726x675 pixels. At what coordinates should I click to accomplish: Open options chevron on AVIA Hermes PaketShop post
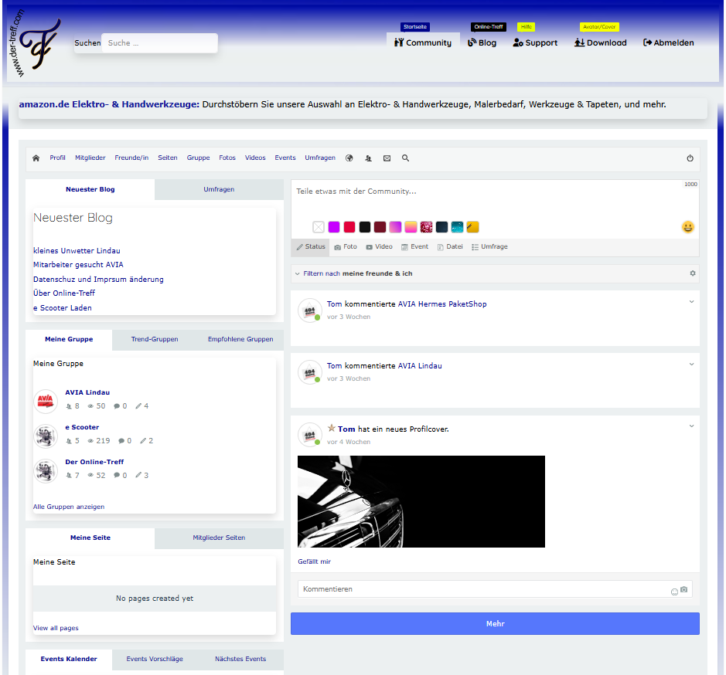pyautogui.click(x=691, y=302)
